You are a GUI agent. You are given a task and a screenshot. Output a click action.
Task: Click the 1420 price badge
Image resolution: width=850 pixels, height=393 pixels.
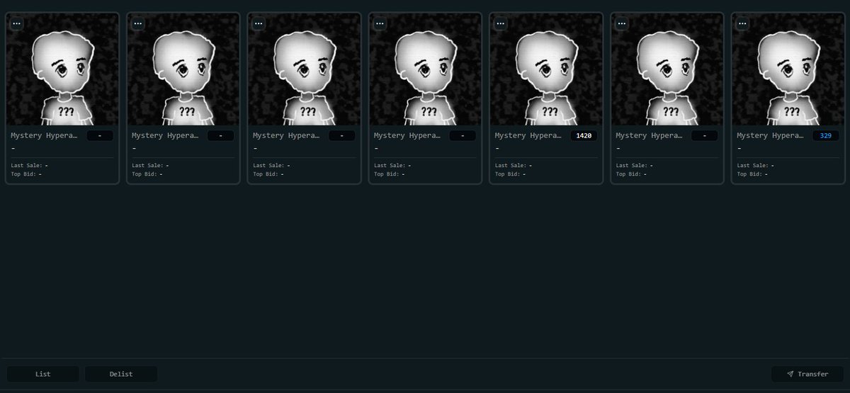[x=584, y=135]
